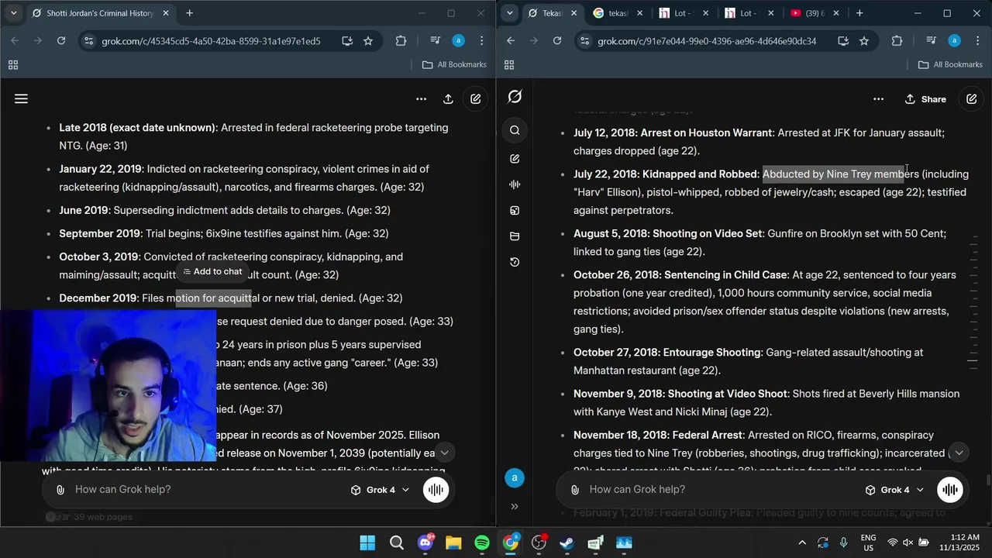Open Steam from the taskbar
This screenshot has width=992, height=558.
coord(567,543)
